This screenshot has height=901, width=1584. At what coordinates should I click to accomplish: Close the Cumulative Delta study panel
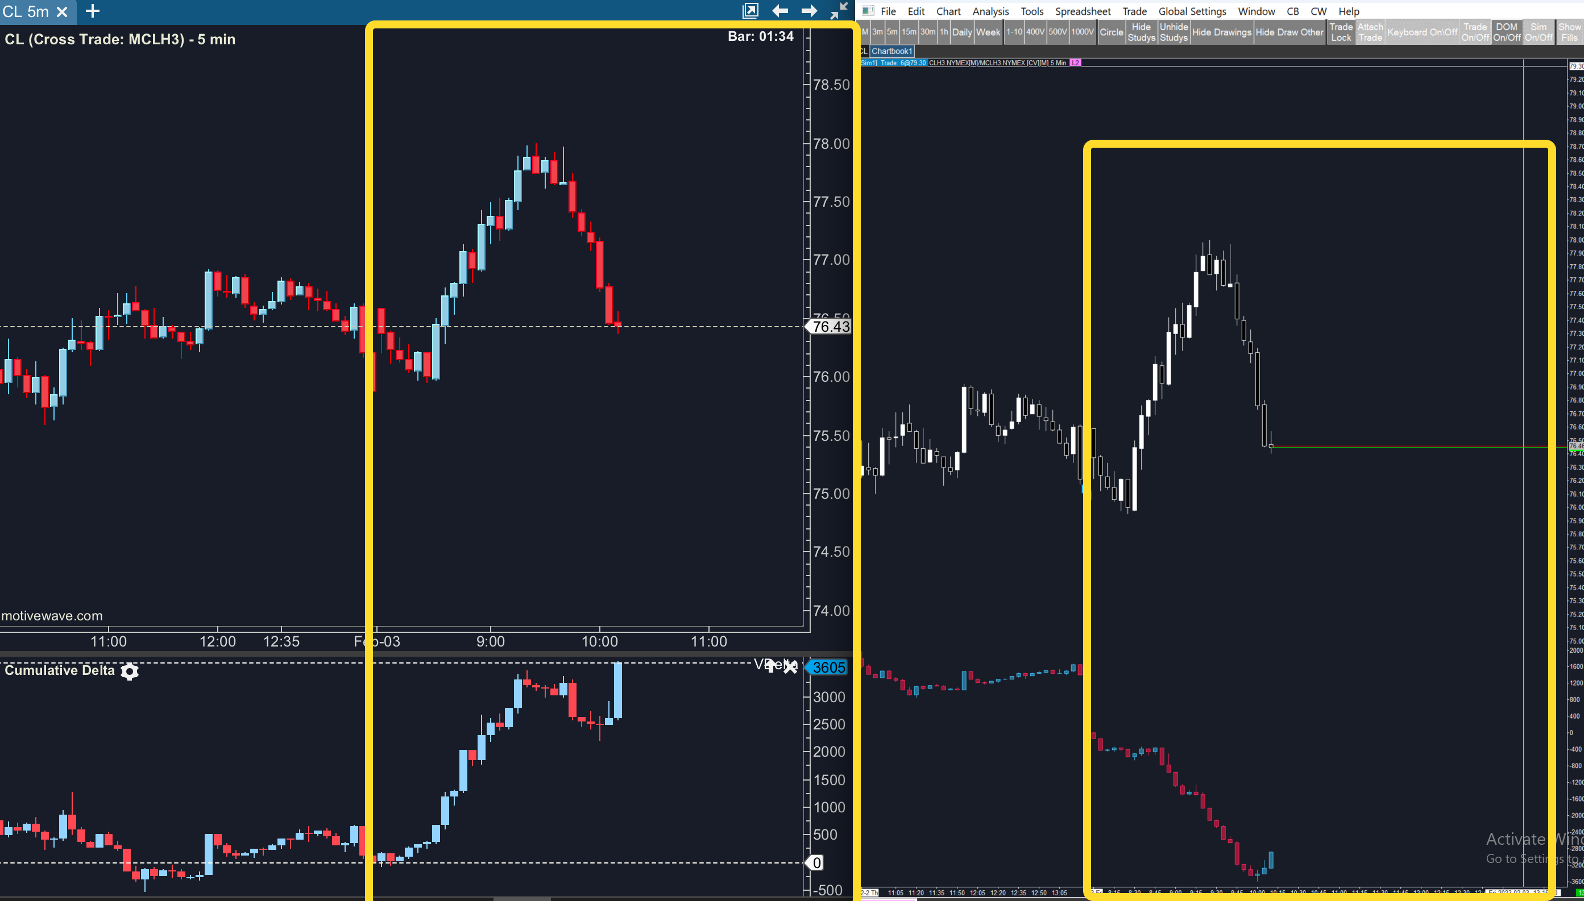pos(790,666)
